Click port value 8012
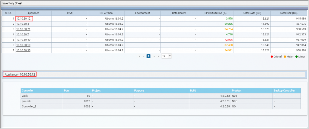The height and width of the screenshot is (129, 309). (87, 101)
